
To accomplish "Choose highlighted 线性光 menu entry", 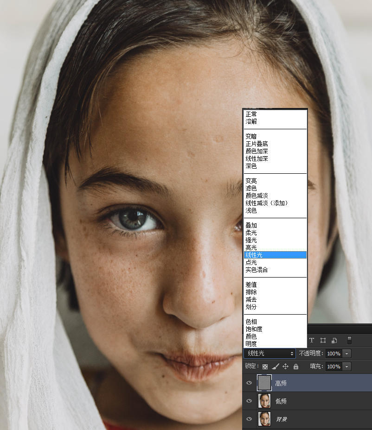I will [x=275, y=255].
